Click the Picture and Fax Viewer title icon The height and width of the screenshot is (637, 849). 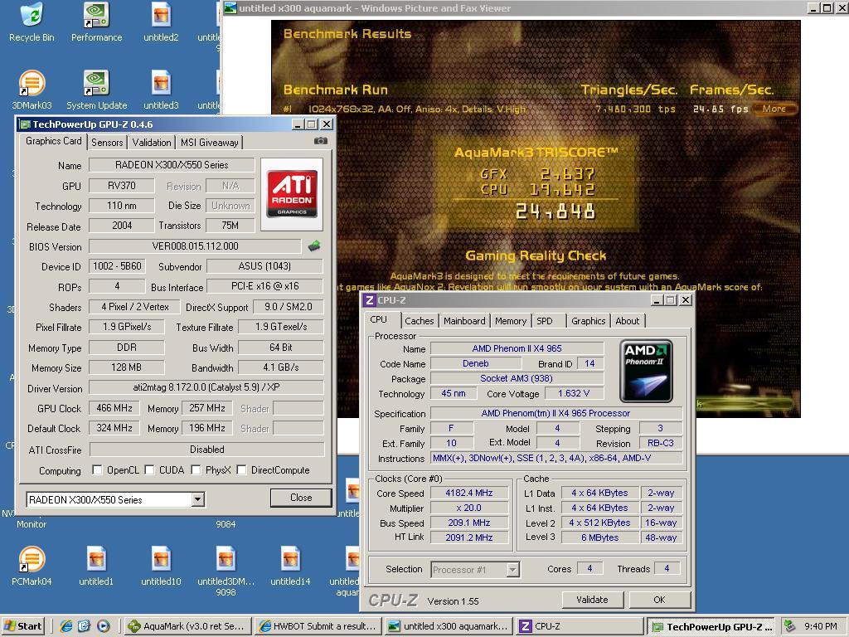[230, 7]
